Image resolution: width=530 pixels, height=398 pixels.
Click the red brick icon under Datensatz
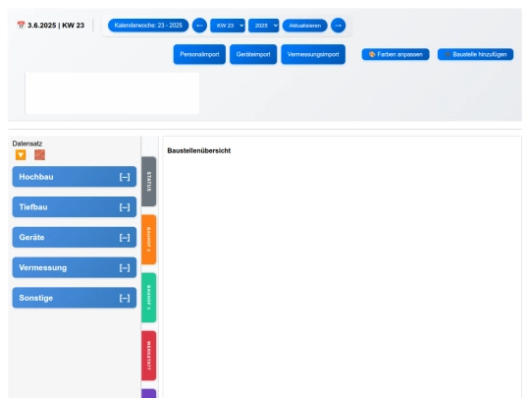coord(39,155)
